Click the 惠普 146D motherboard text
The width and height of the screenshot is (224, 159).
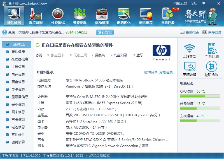tap(104, 103)
